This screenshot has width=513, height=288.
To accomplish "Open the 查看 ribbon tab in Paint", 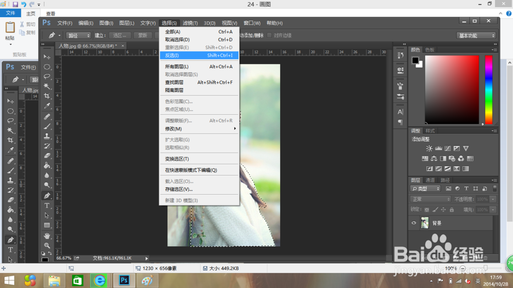I will coord(50,14).
